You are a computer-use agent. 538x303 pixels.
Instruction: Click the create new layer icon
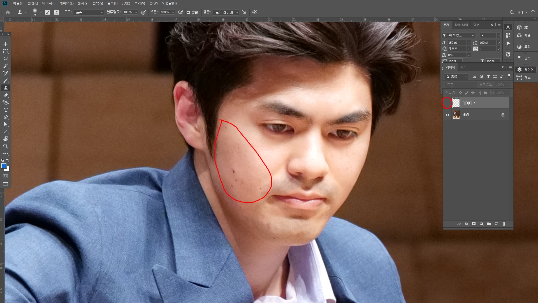click(x=496, y=224)
